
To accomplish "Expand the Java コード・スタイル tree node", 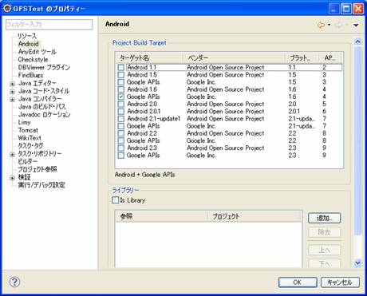I will pos(12,92).
